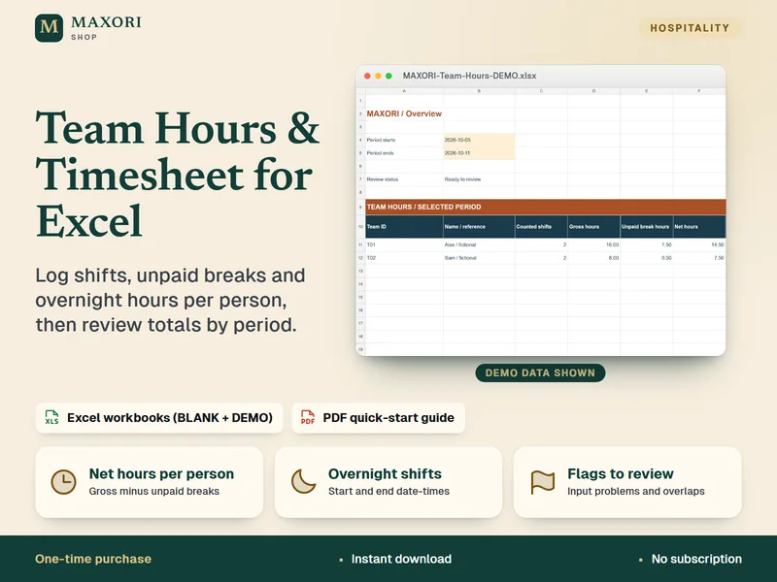Screen dimensions: 777x582
Task: Select the 7.50 net hours cell
Action: 699,258
